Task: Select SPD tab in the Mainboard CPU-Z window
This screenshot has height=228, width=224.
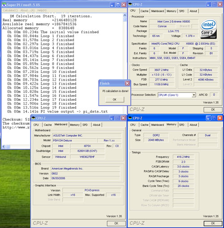Action: click(85, 125)
